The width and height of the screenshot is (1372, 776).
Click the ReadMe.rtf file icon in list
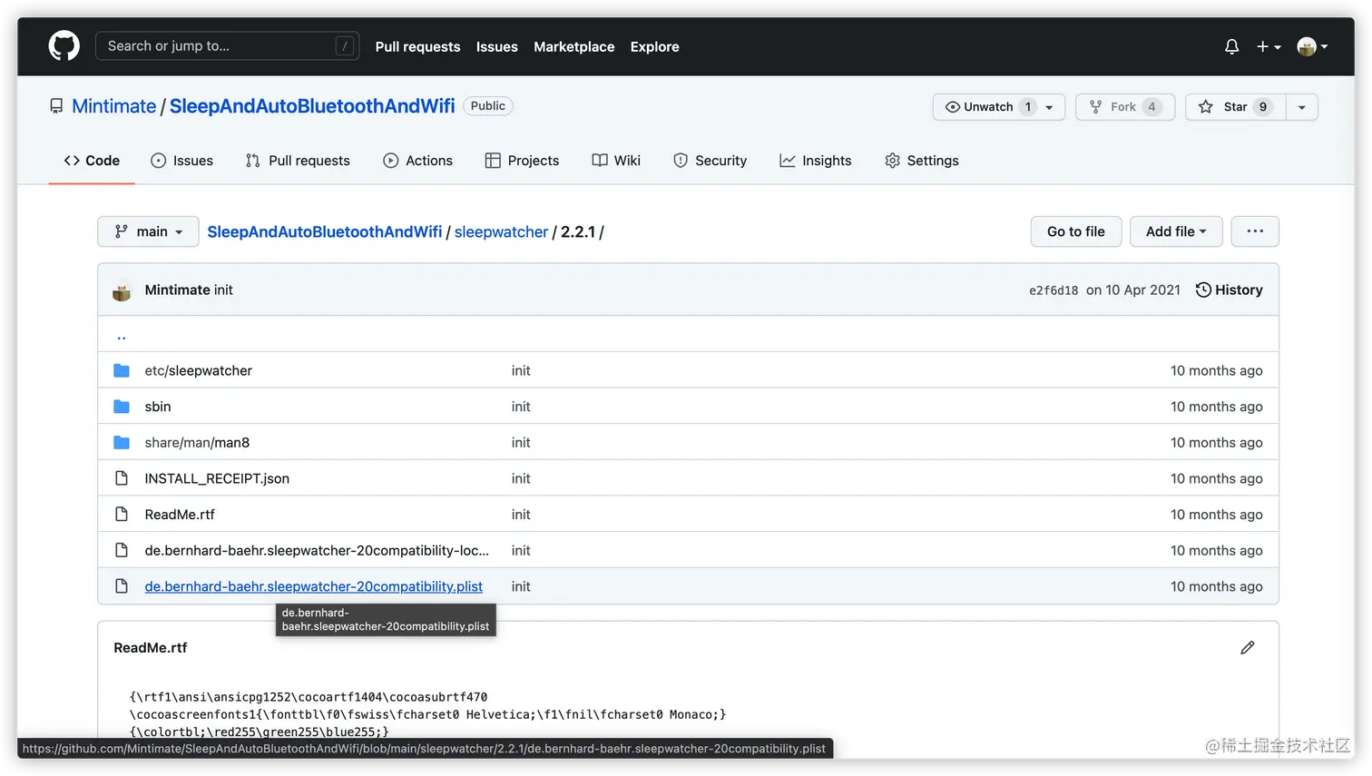click(122, 515)
